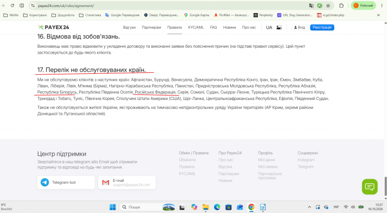Show more bookmarks with the double chevron
Image resolution: width=387 pixels, height=213 pixels.
point(378,15)
